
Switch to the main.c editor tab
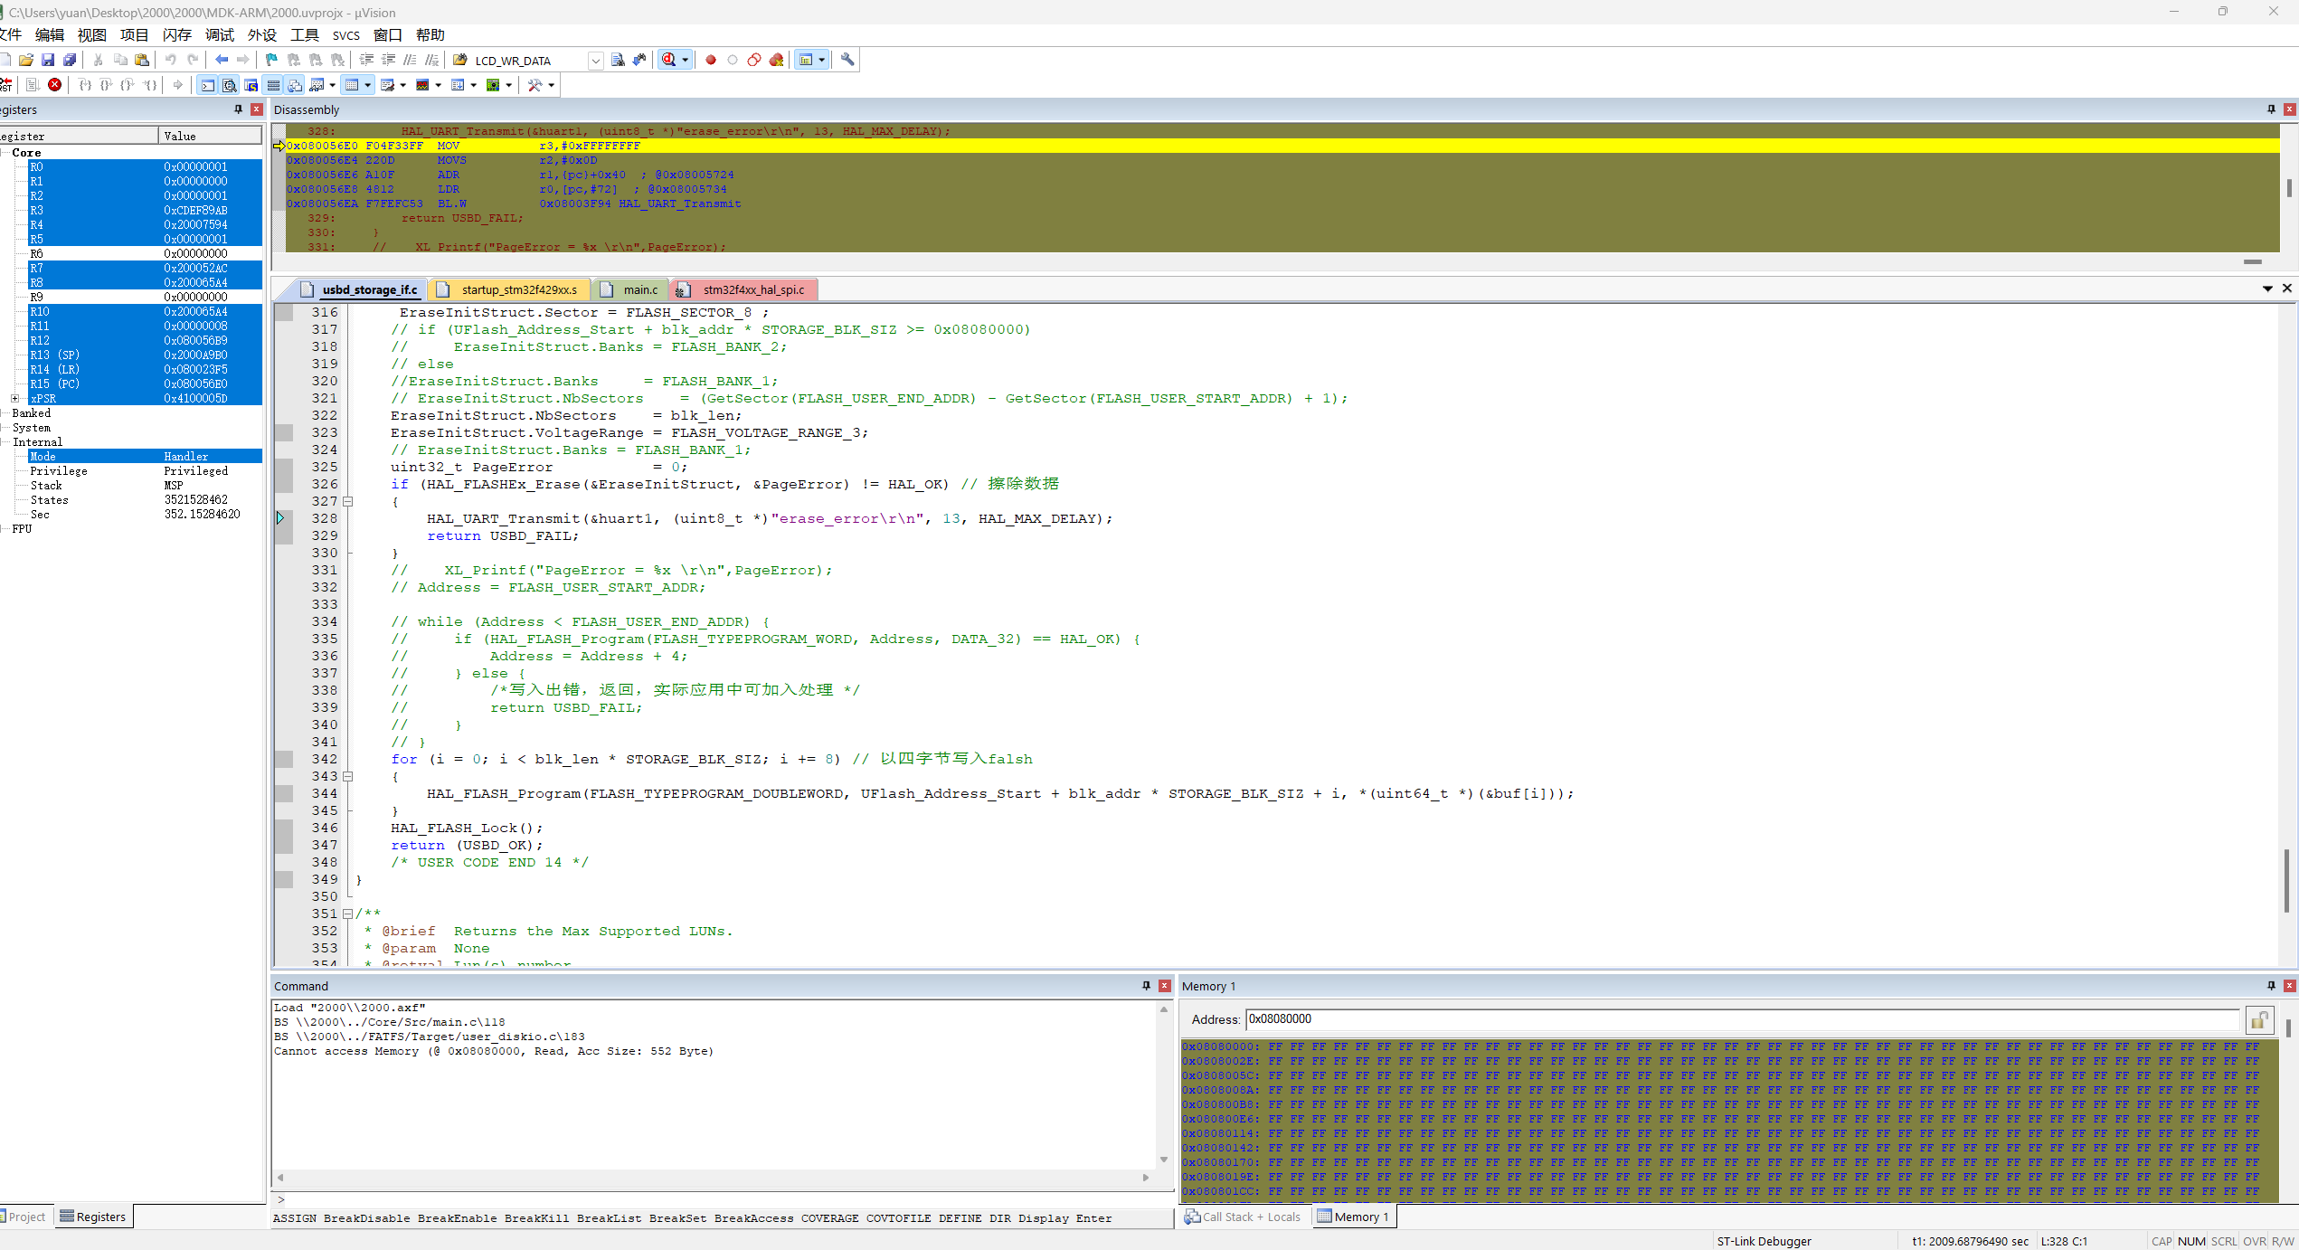(x=631, y=289)
